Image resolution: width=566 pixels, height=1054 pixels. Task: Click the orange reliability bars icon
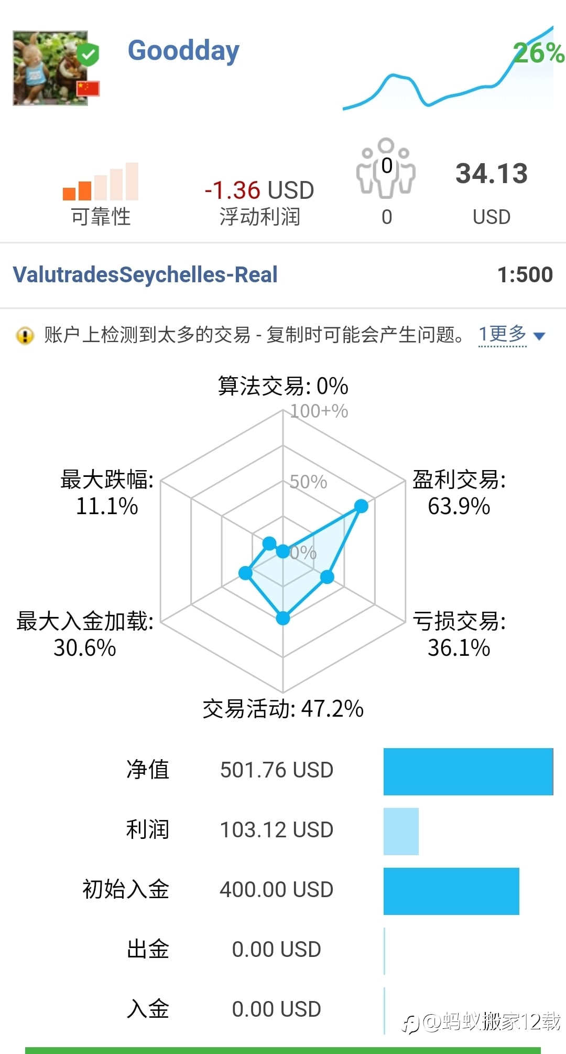pyautogui.click(x=101, y=183)
